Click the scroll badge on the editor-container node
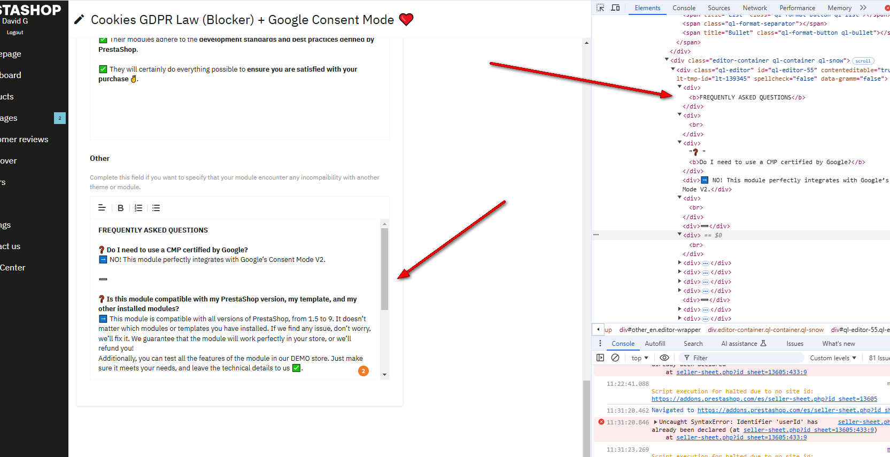 (863, 61)
